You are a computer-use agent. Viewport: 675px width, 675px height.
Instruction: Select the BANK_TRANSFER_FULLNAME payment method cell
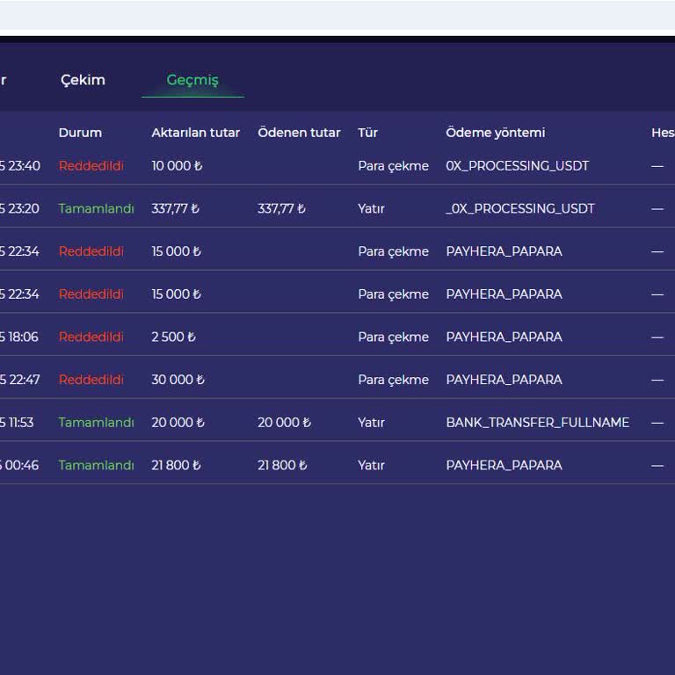tap(537, 423)
